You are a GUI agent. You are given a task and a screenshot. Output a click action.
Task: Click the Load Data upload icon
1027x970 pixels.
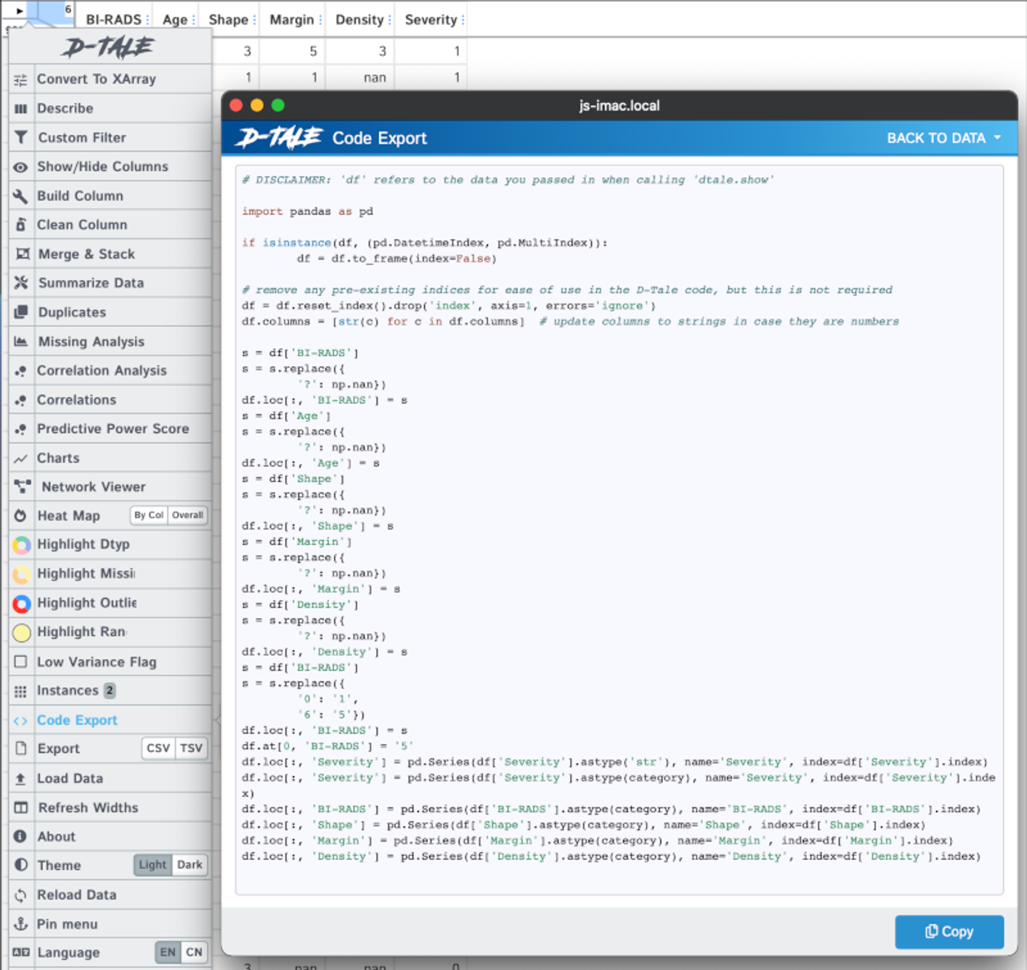coord(20,779)
